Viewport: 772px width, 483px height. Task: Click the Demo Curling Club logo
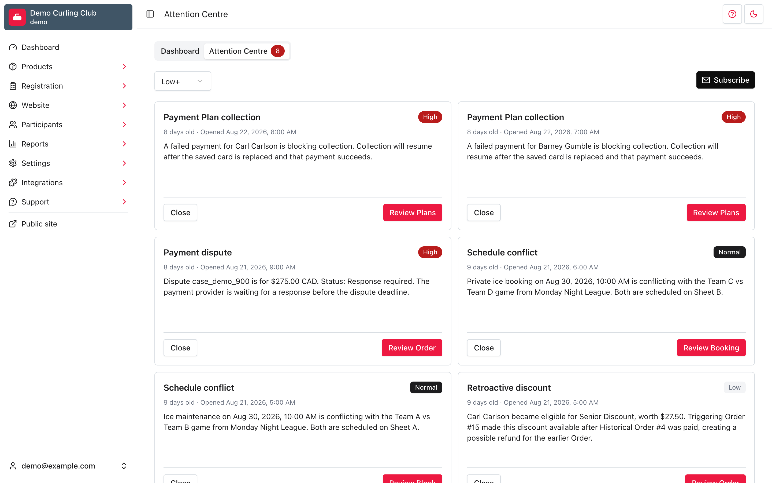click(x=17, y=17)
